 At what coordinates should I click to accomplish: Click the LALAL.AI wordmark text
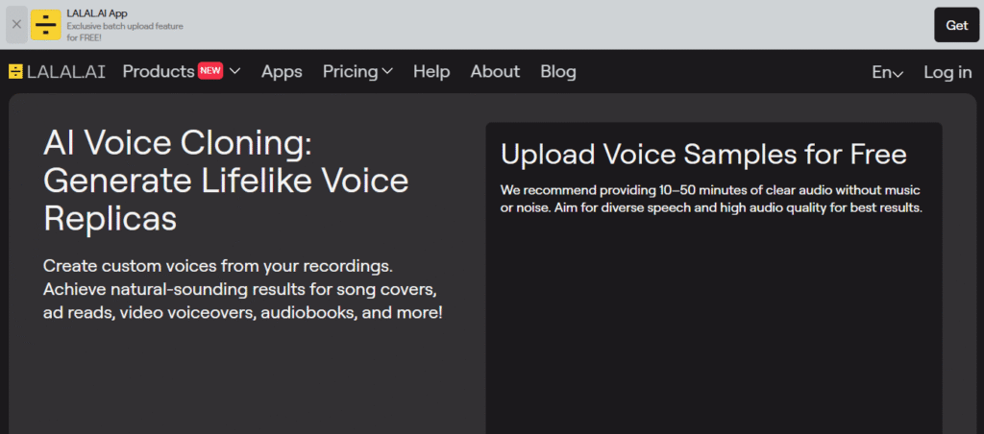(66, 72)
